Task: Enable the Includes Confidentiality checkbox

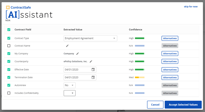Action: [x=9, y=93]
